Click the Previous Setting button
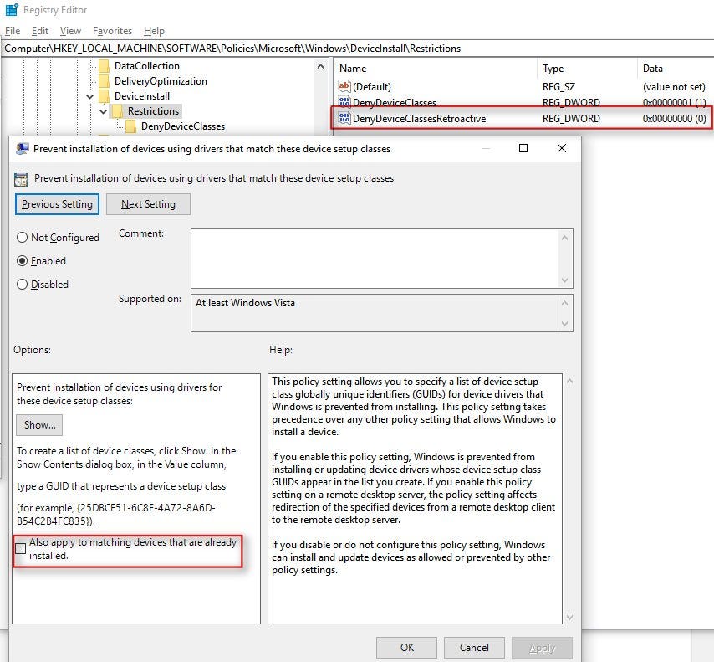Image resolution: width=714 pixels, height=662 pixels. click(x=57, y=204)
